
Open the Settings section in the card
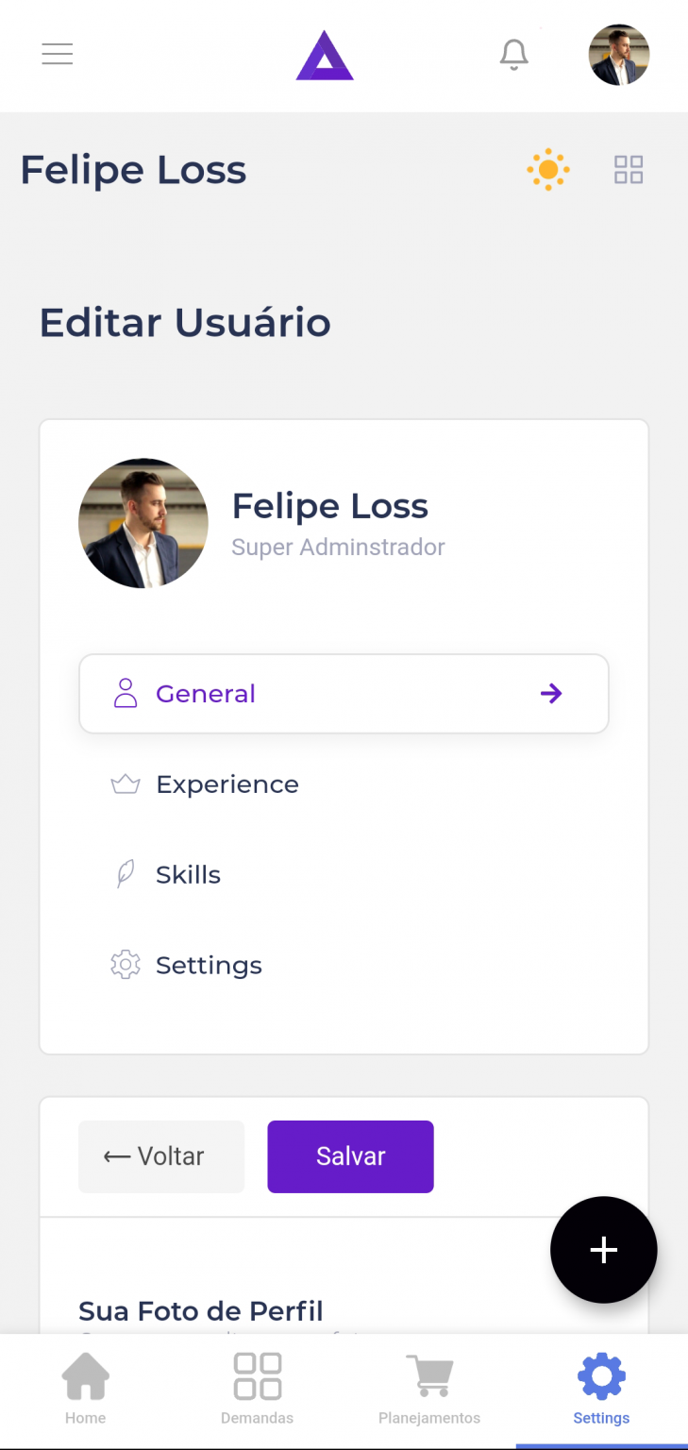tap(209, 966)
